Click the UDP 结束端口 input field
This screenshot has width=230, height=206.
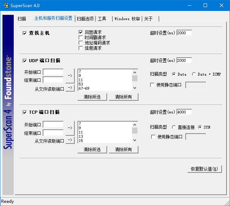pos(53,80)
